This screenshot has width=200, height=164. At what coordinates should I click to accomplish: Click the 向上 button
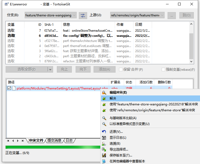coord(64,69)
